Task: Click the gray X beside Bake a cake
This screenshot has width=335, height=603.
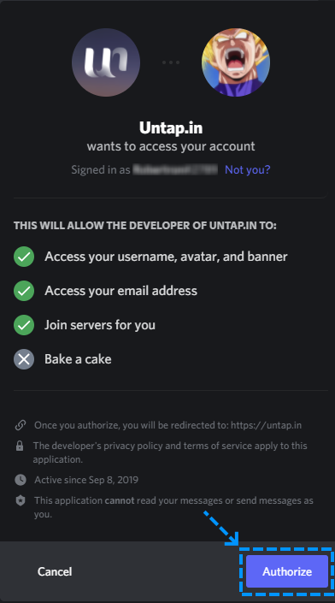Action: [24, 359]
